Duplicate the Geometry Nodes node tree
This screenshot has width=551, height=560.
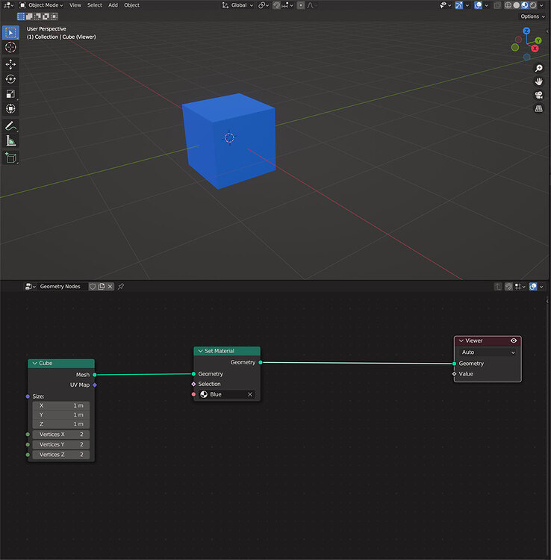coord(102,287)
